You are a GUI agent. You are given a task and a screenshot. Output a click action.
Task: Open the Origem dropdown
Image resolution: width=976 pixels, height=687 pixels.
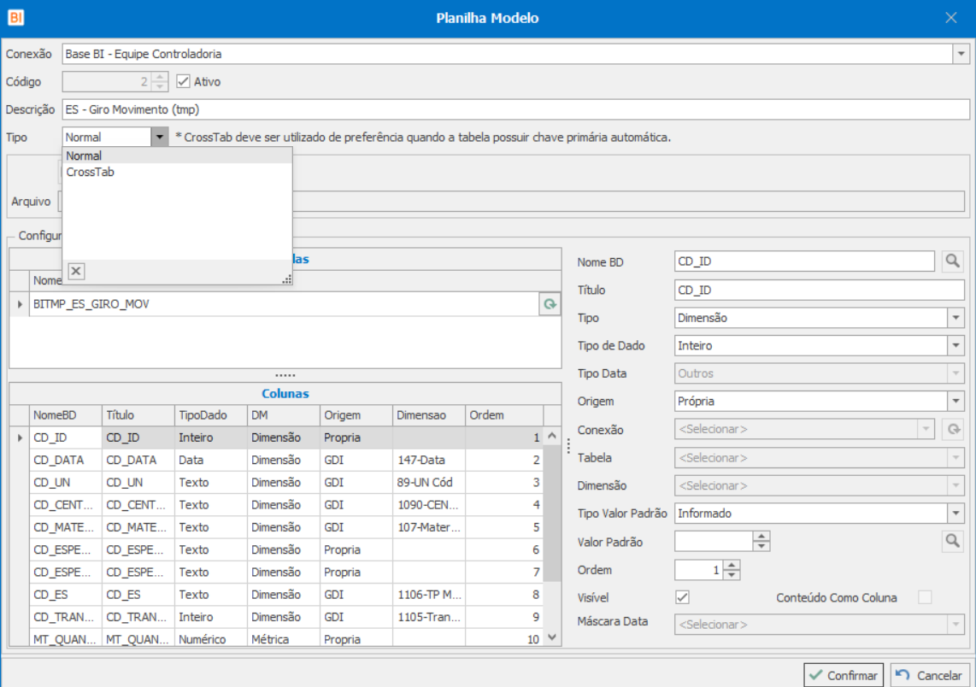(x=955, y=402)
